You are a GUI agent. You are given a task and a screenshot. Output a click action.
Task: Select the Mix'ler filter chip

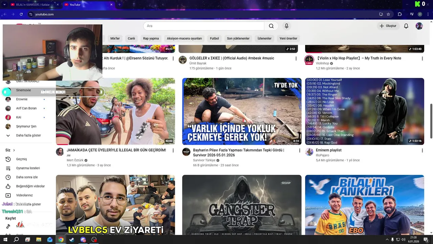(x=115, y=39)
